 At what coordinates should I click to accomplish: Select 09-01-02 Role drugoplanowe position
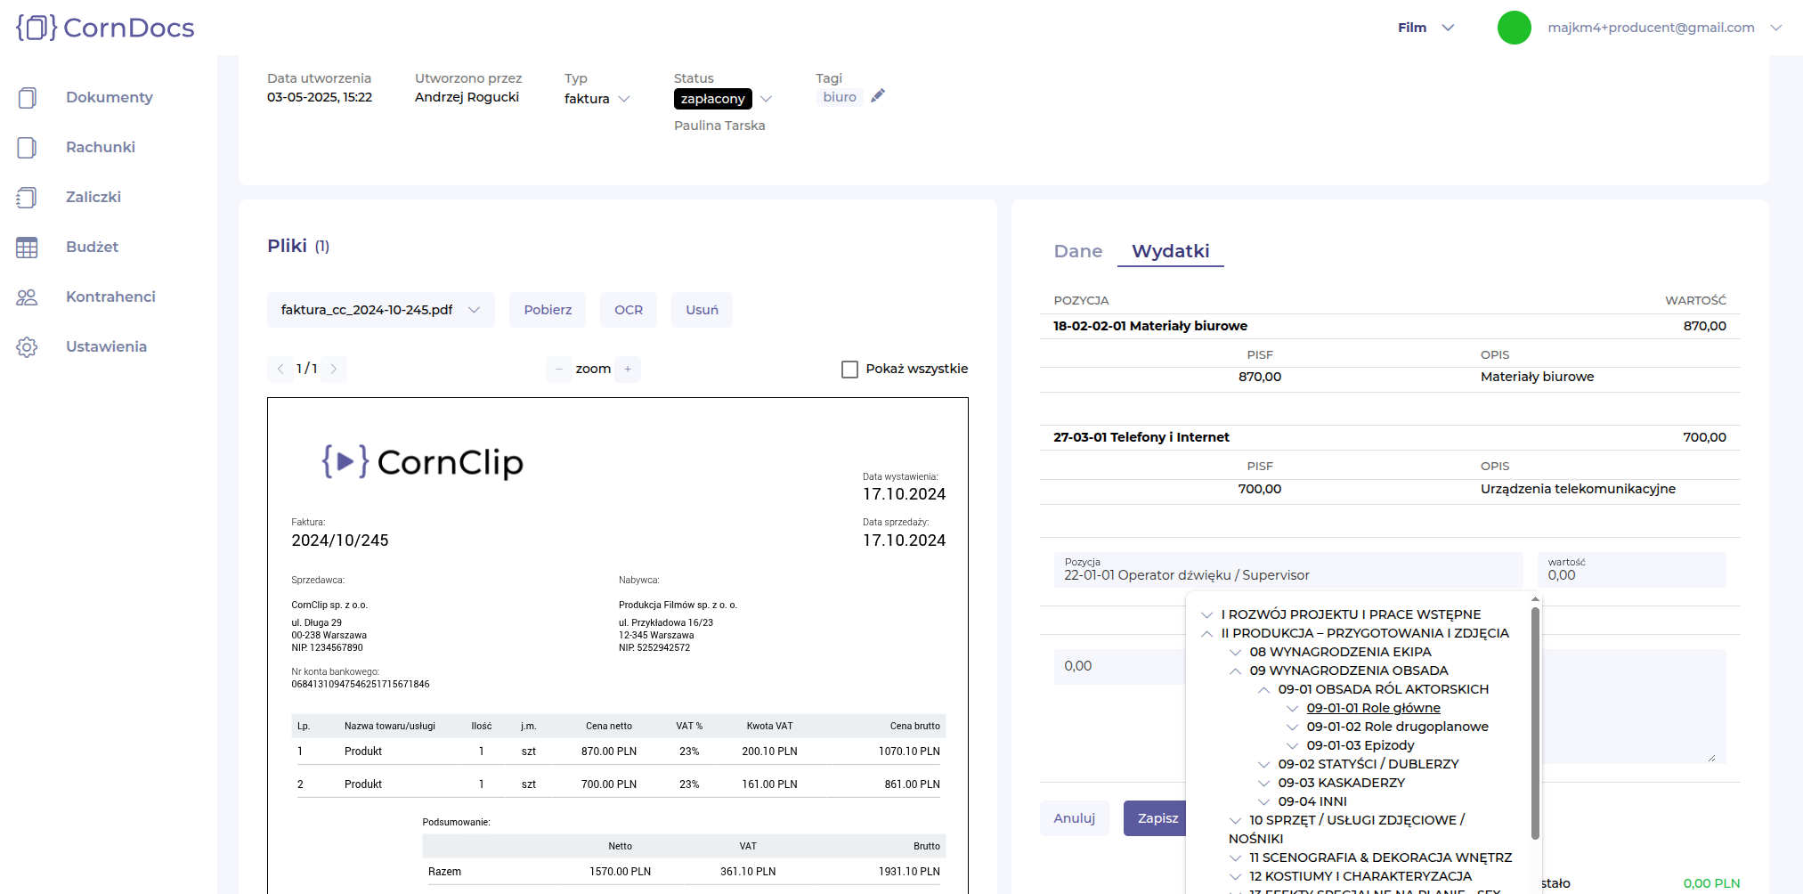pyautogui.click(x=1397, y=727)
